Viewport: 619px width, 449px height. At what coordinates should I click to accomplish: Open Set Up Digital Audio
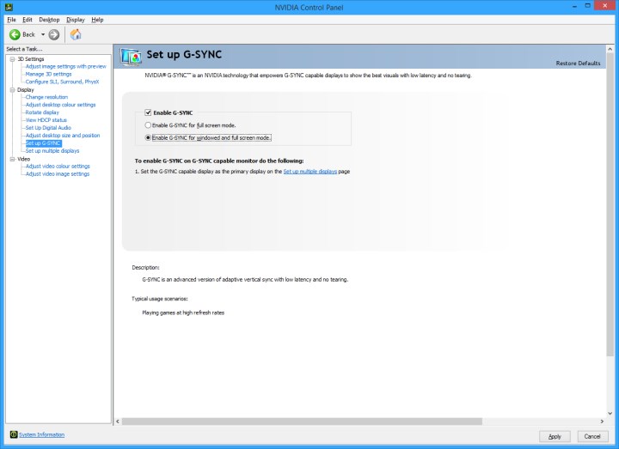click(x=48, y=128)
